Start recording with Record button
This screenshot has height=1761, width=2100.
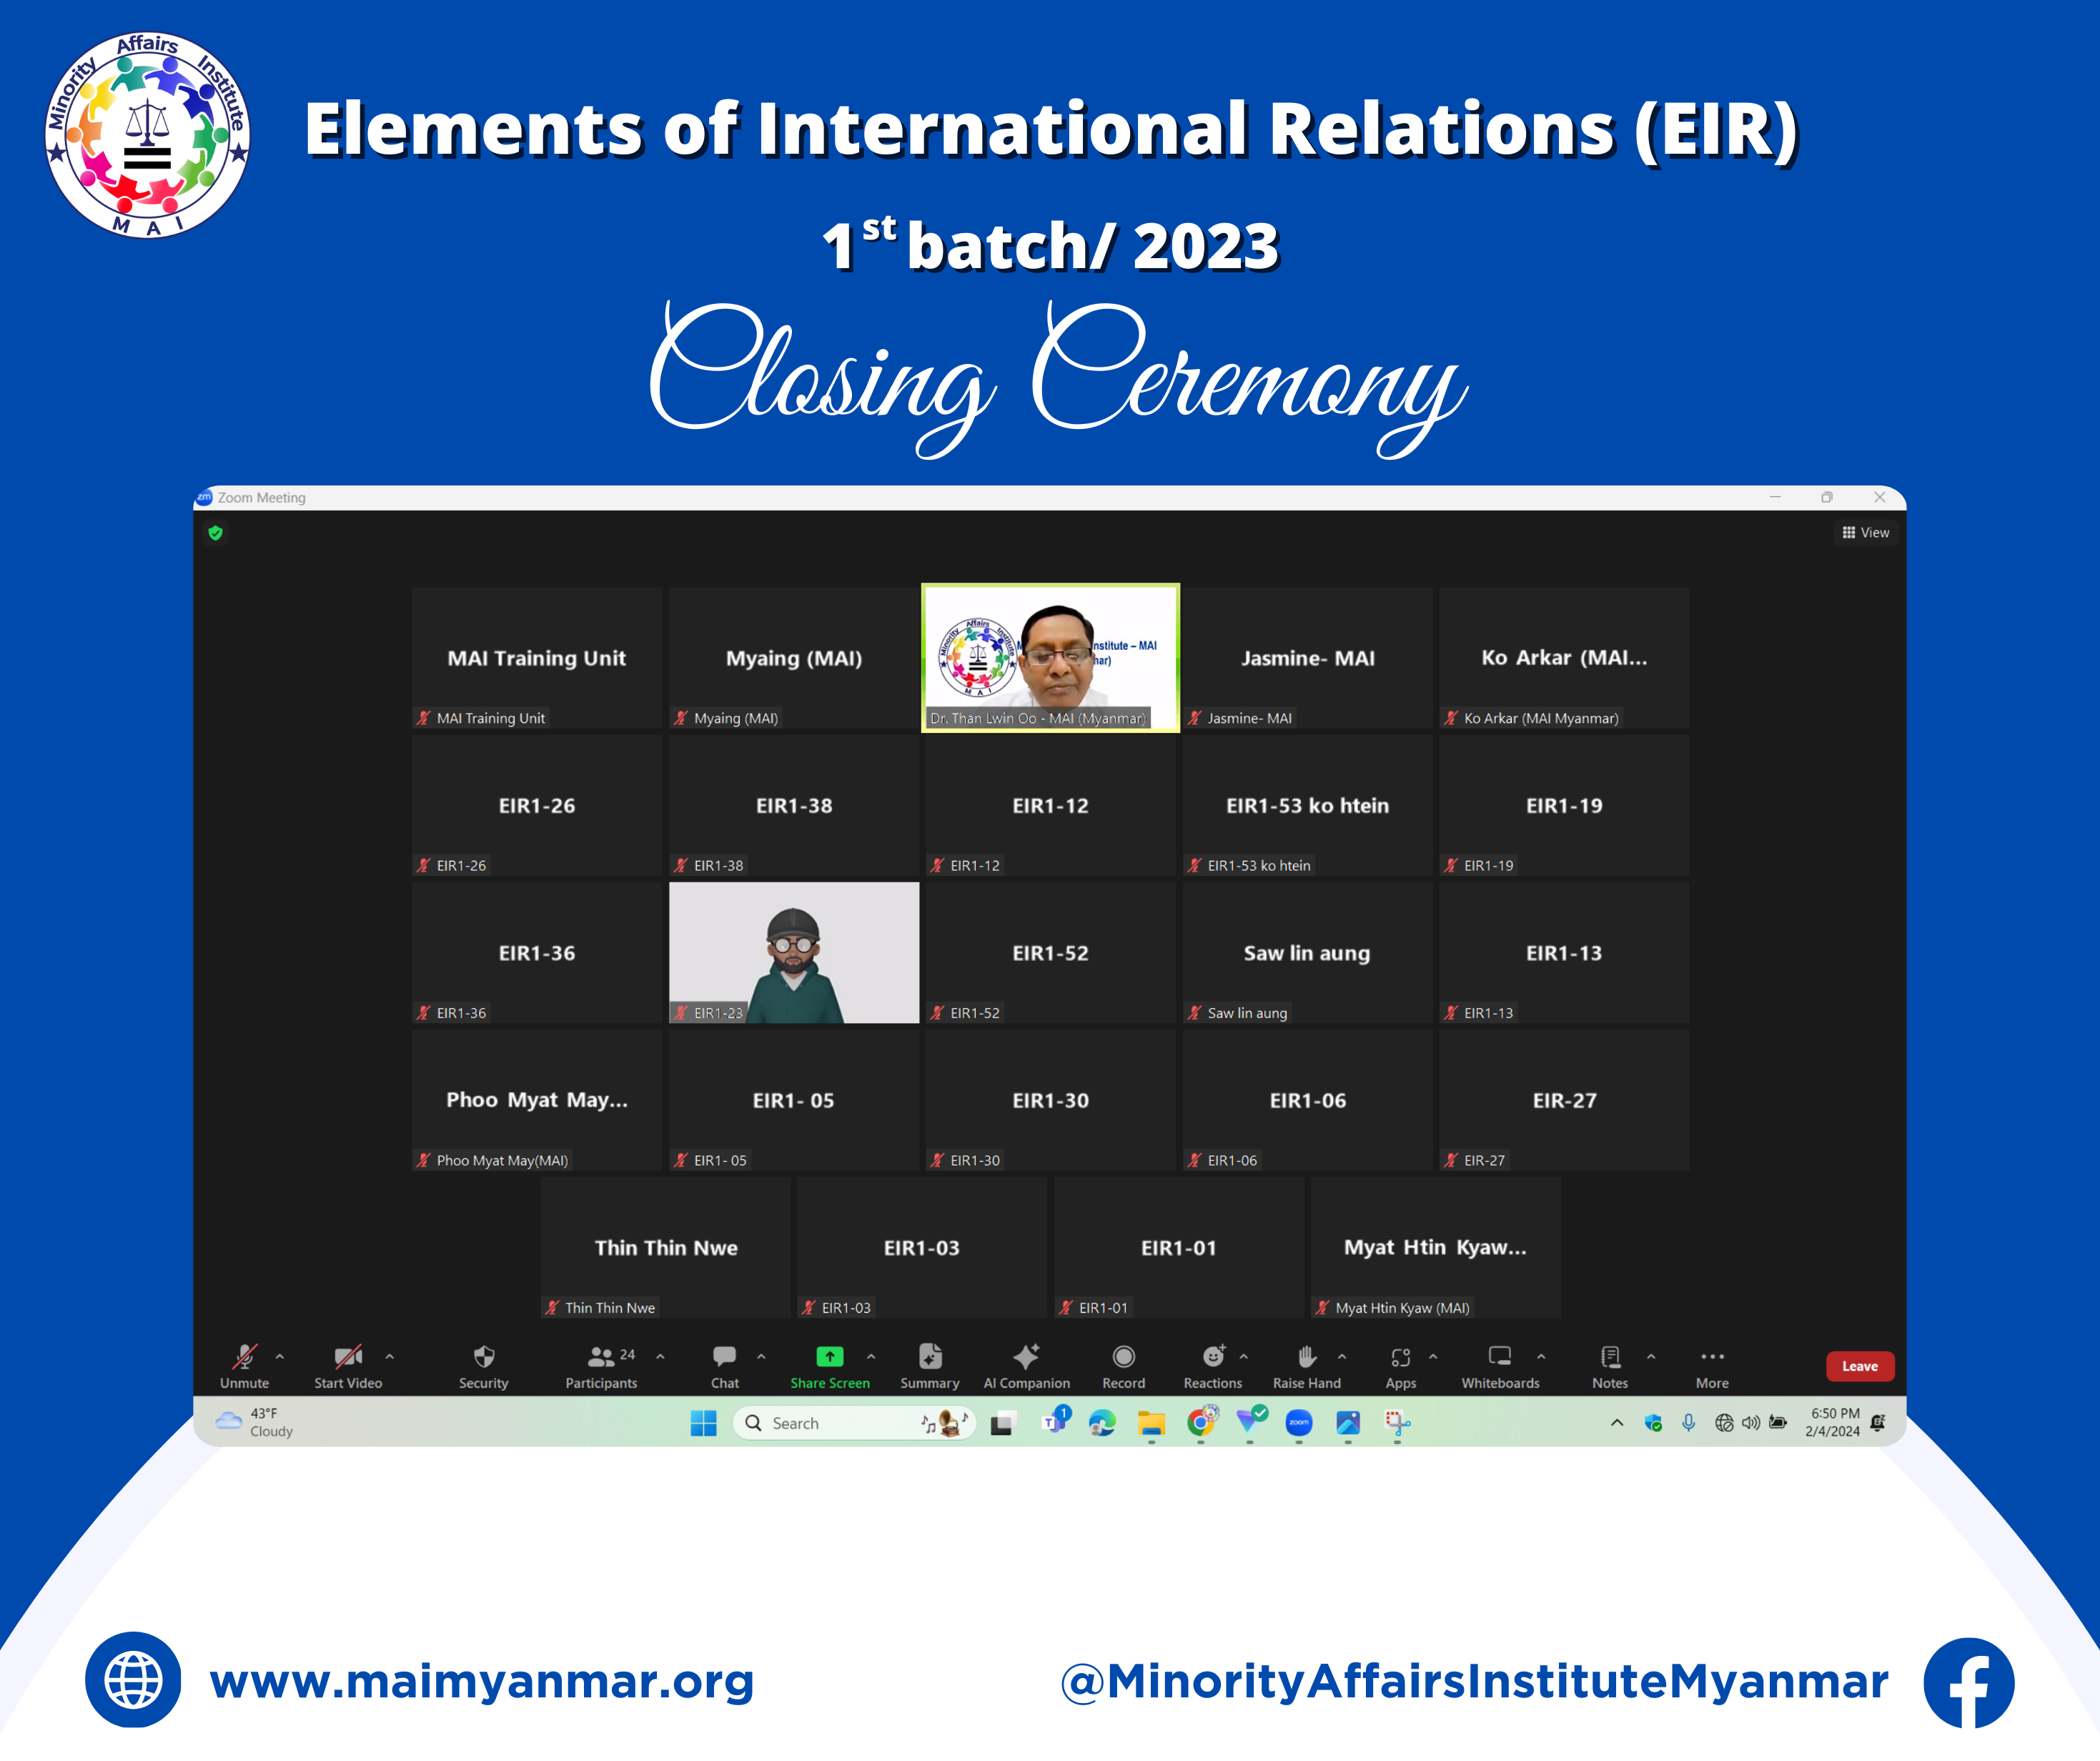tap(1124, 1367)
